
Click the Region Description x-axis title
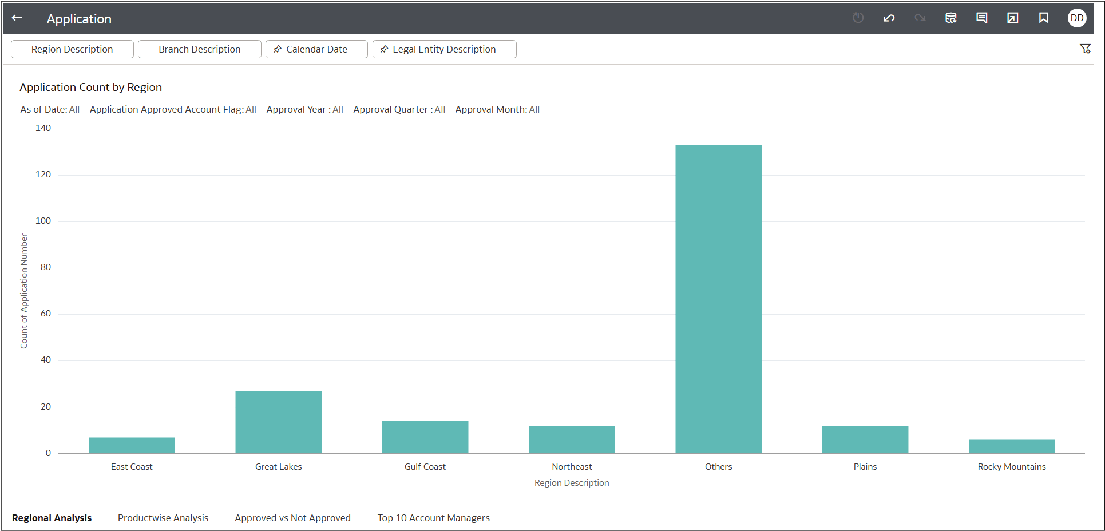tap(572, 483)
